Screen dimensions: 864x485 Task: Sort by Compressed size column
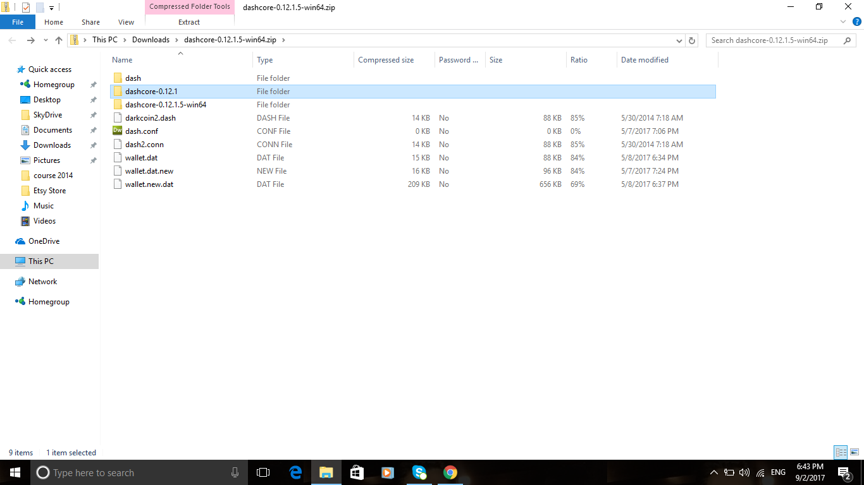pyautogui.click(x=394, y=60)
